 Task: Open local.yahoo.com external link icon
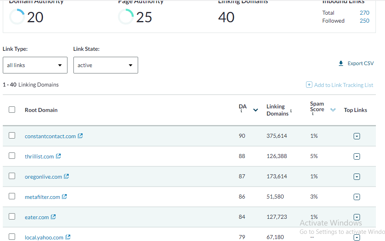pos(68,237)
